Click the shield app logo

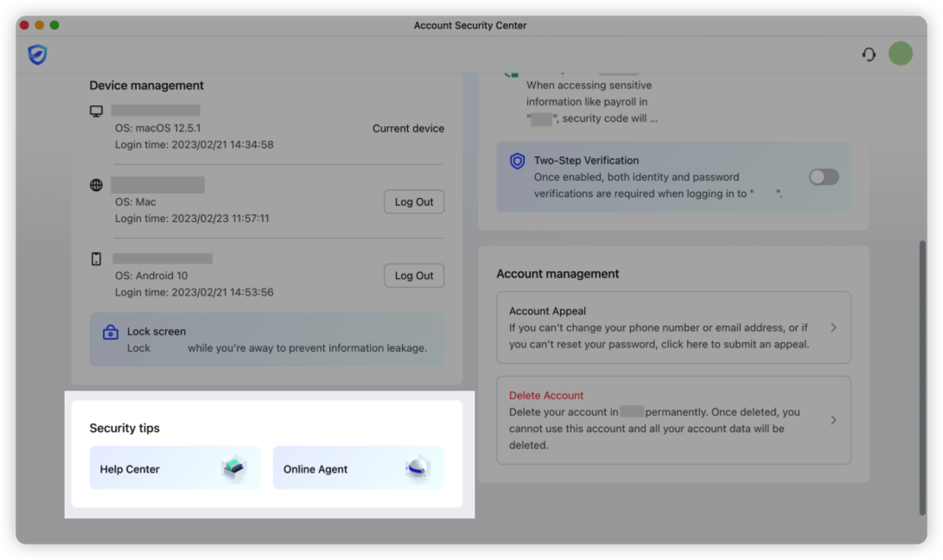[x=37, y=53]
